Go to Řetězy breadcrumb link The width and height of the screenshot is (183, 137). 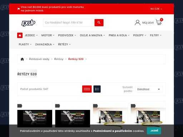pyautogui.click(x=59, y=59)
